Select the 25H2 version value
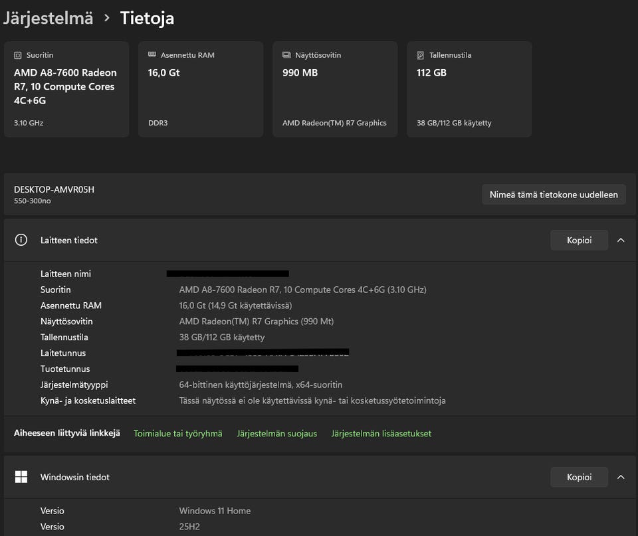 point(189,527)
